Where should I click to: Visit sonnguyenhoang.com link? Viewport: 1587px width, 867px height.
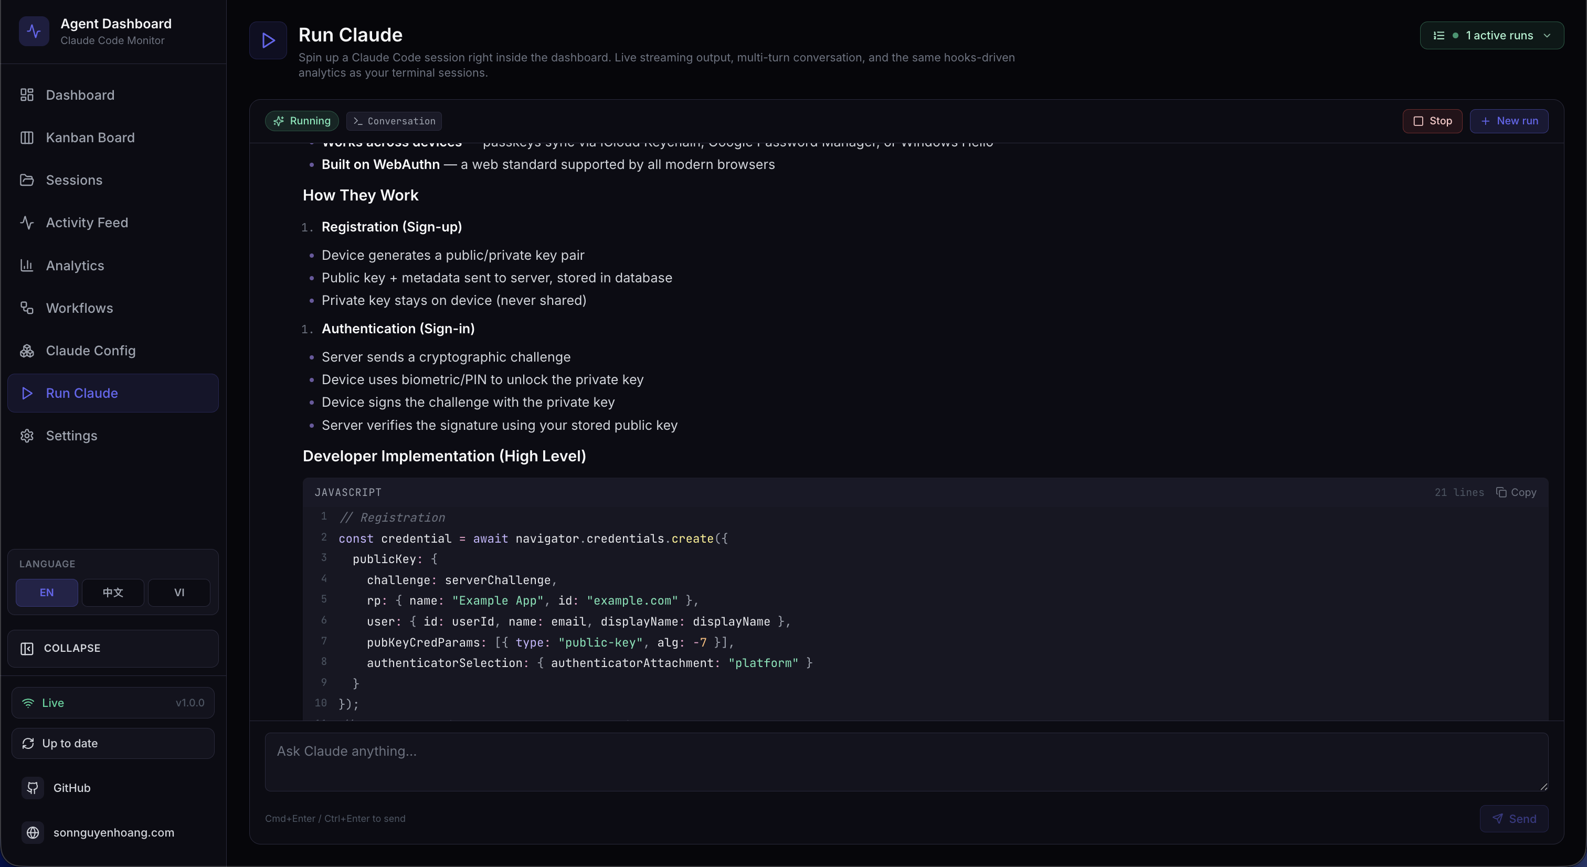pyautogui.click(x=113, y=832)
